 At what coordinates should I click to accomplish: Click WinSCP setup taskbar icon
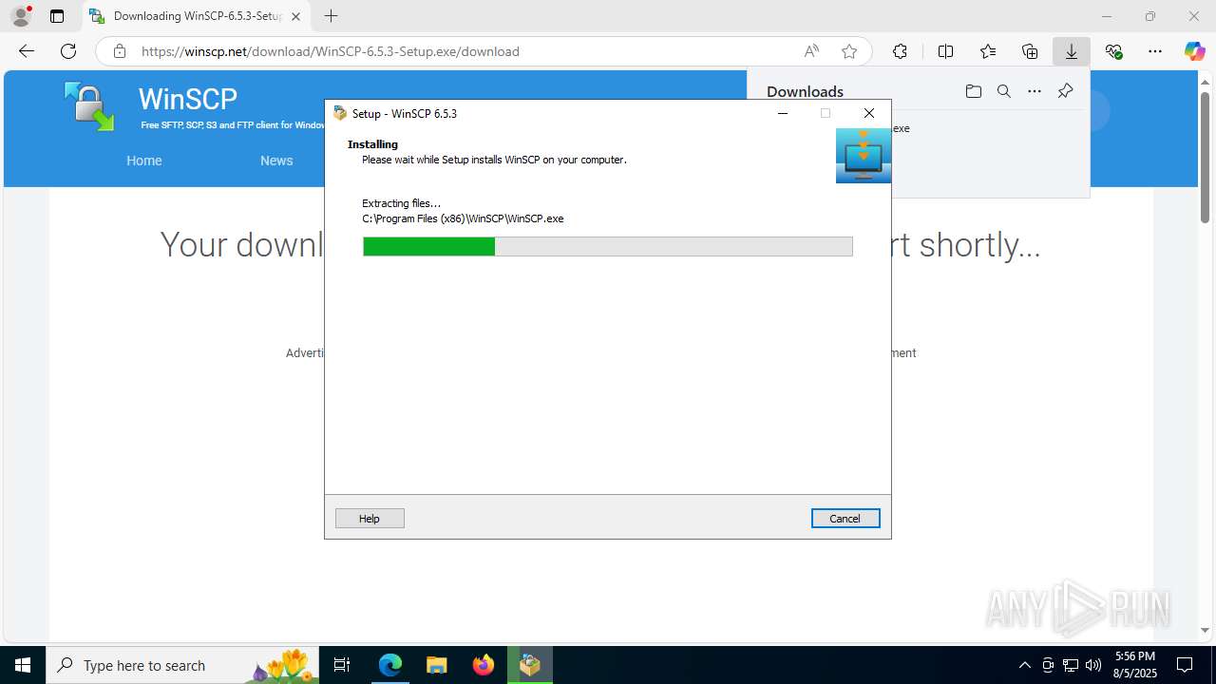pyautogui.click(x=530, y=665)
